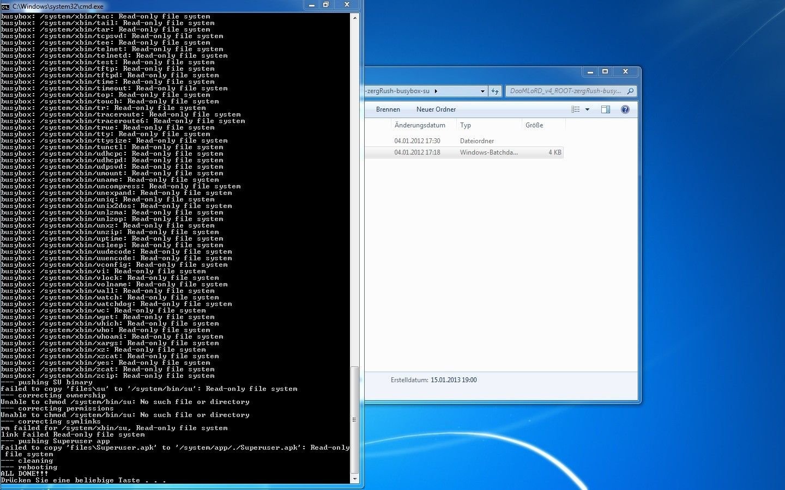Minimize the cmd.exe window
The width and height of the screenshot is (785, 490).
pyautogui.click(x=312, y=5)
